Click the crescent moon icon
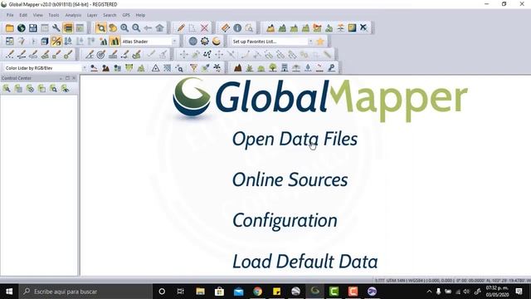 [217, 42]
